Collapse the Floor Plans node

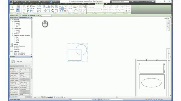click(12, 22)
